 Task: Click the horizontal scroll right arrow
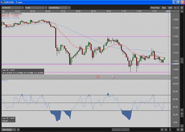coord(162,130)
